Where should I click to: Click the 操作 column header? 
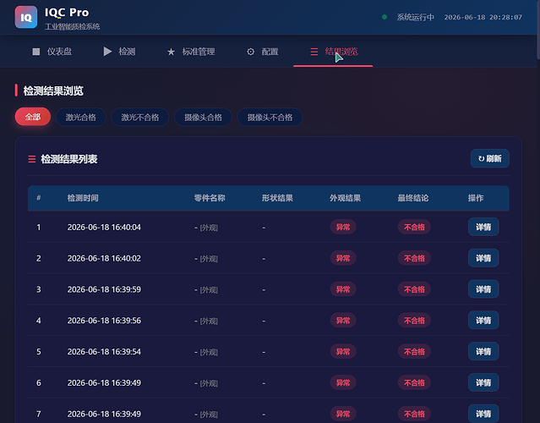[476, 198]
